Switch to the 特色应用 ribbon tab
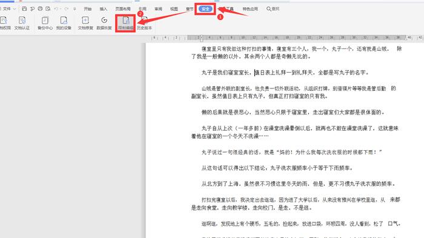424x238 pixels. pos(250,9)
